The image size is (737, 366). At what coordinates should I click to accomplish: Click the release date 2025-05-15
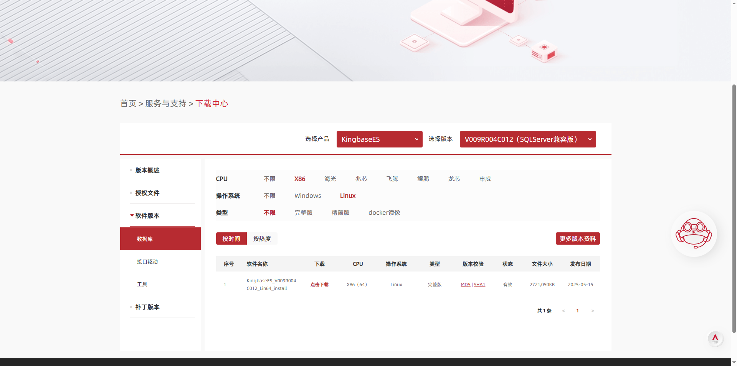[x=581, y=285]
